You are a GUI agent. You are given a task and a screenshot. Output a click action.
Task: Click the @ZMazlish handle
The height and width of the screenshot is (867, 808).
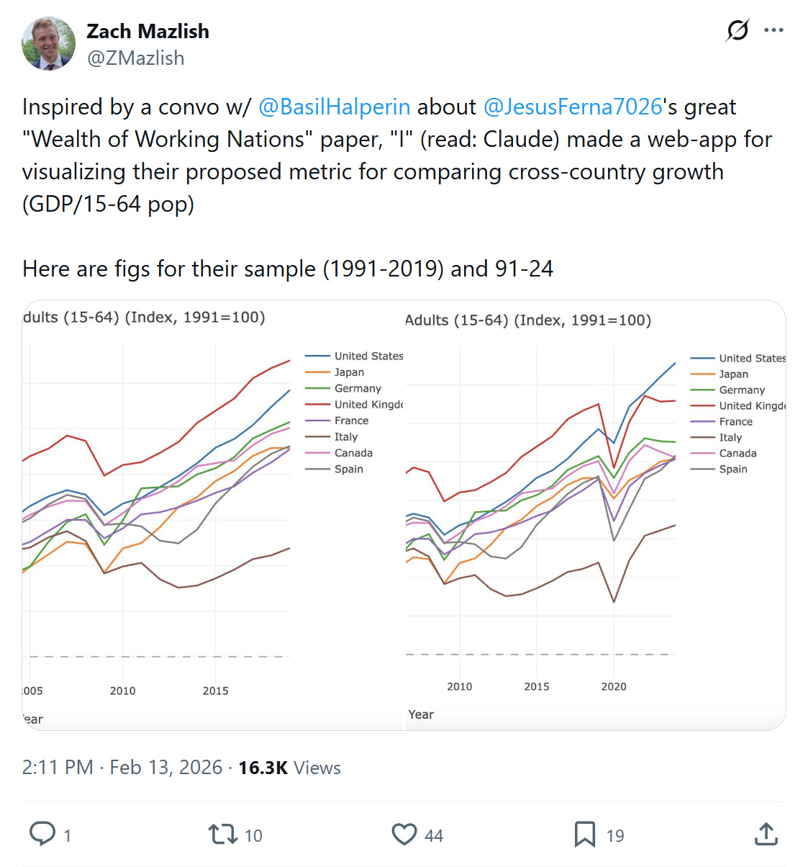point(135,58)
